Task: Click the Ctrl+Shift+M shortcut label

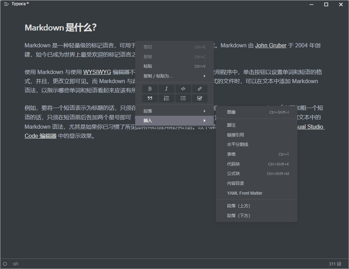Action: pos(278,174)
